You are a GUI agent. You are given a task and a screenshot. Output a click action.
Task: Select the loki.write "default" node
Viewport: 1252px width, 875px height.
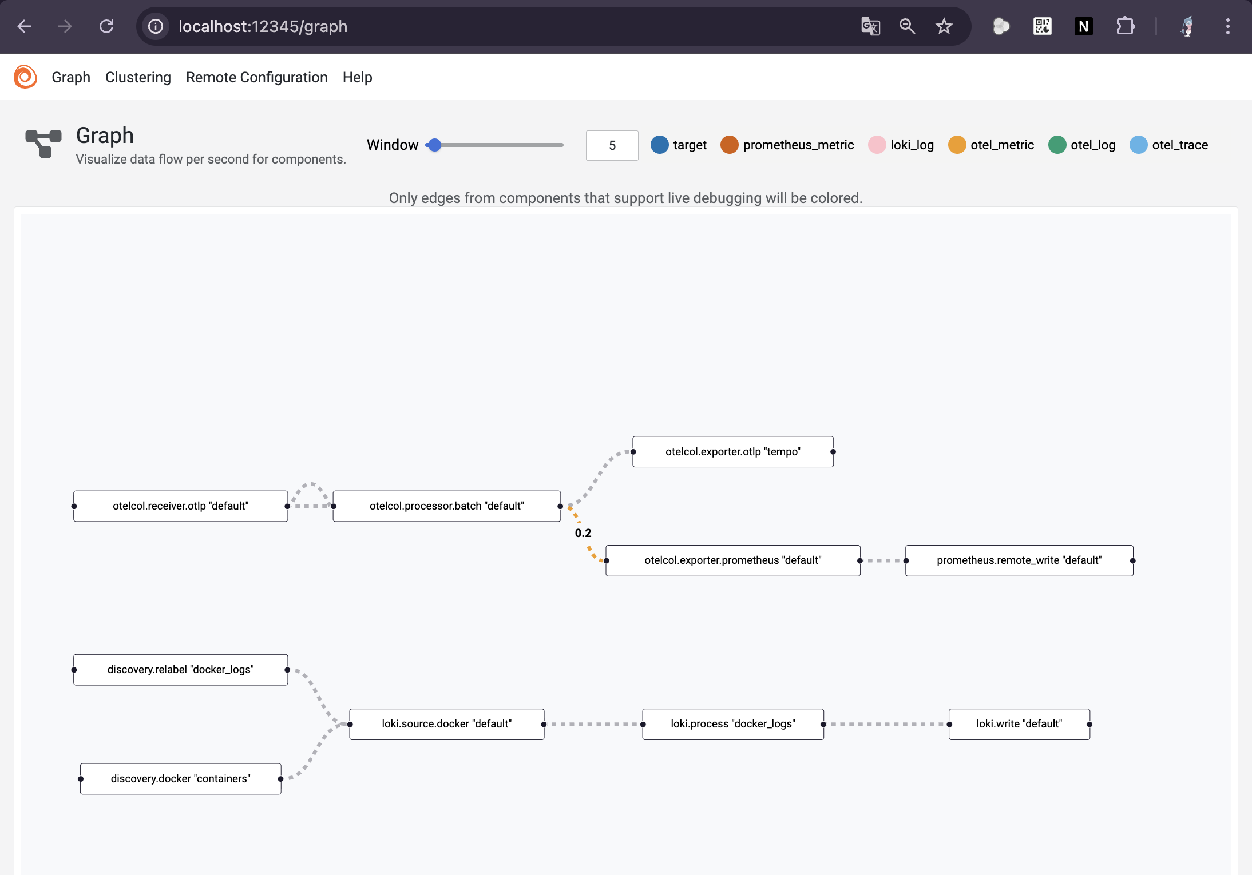tap(1019, 724)
